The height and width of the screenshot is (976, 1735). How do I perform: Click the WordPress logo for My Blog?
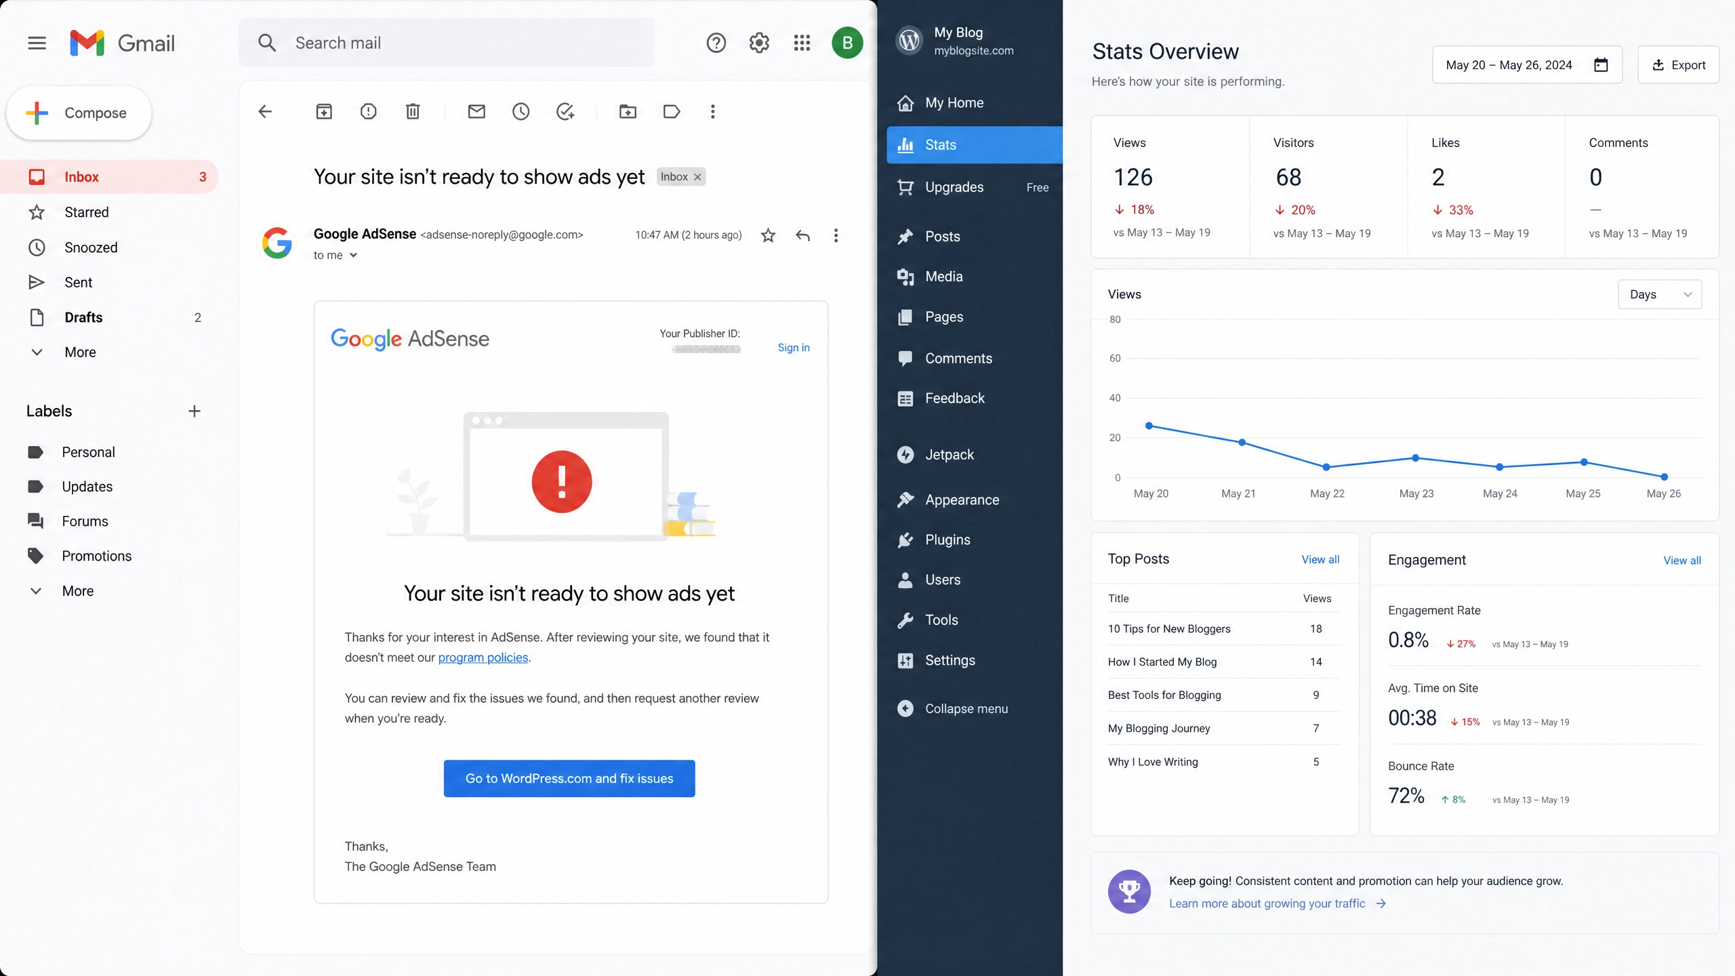point(909,41)
